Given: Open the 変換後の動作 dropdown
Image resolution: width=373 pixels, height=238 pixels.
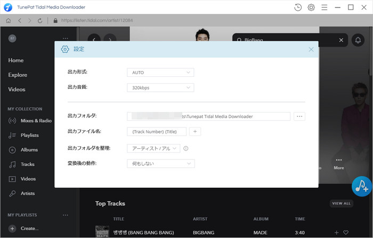Looking at the screenshot, I should pos(161,164).
